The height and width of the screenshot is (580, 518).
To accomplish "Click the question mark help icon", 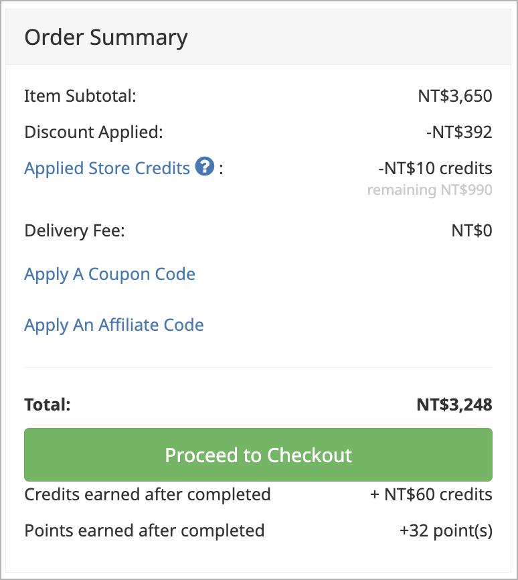I will click(205, 166).
